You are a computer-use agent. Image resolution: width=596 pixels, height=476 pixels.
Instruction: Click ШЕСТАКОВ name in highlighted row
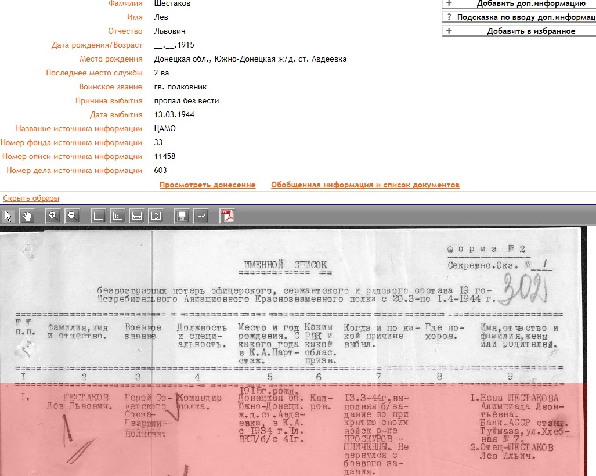coord(86,398)
